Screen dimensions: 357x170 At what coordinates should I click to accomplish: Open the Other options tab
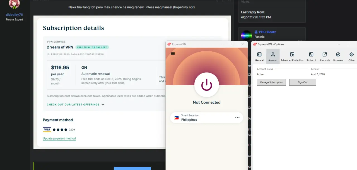pos(351,57)
